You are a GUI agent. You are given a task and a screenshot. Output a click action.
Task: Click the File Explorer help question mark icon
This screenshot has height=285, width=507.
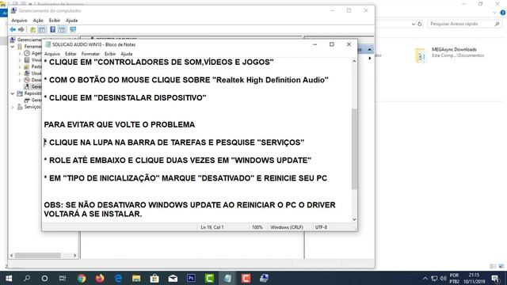click(x=503, y=13)
